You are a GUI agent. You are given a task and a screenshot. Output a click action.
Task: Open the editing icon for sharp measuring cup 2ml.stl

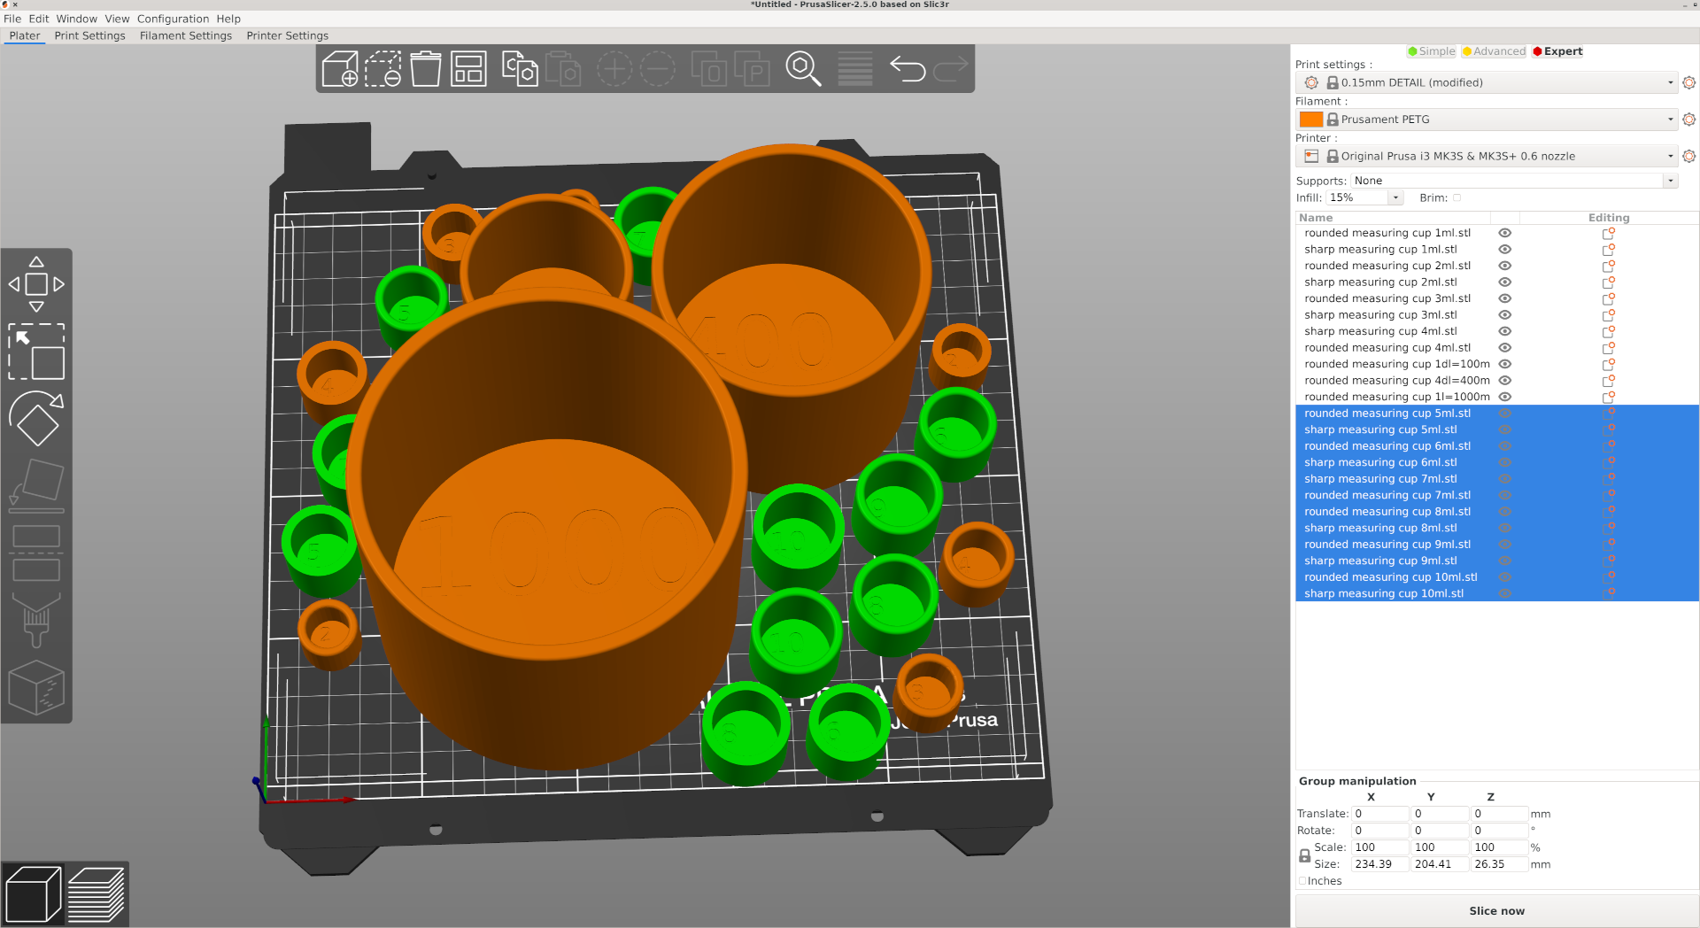1609,282
